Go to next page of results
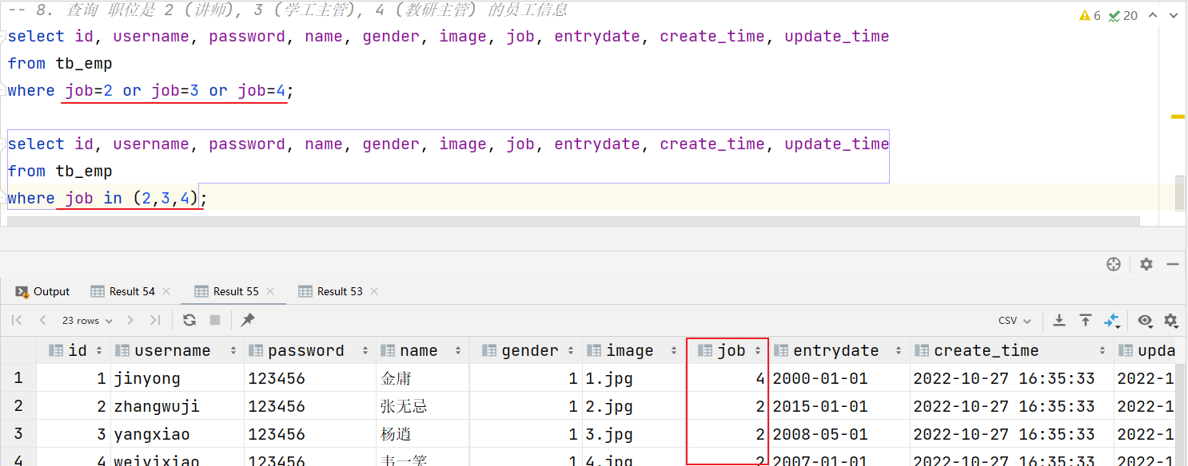Screen dimensions: 1188x466 coord(130,320)
